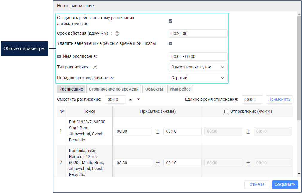
Task: Open the Тип расписания dropdown
Action: pyautogui.click(x=198, y=67)
